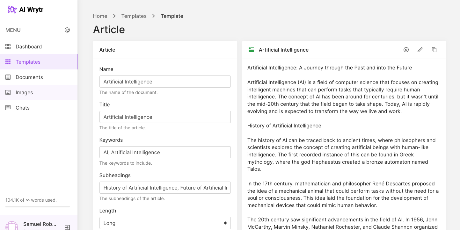
Task: Click the words used progress bar
Action: point(38,207)
